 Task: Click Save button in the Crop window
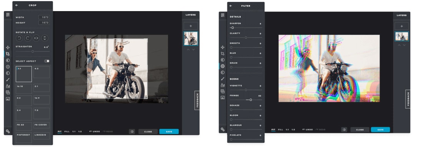point(169,131)
